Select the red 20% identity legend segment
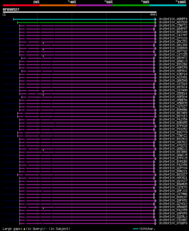 (x=21, y=5)
